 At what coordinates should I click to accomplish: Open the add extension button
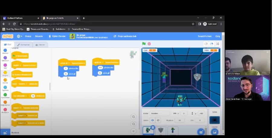point(5,133)
